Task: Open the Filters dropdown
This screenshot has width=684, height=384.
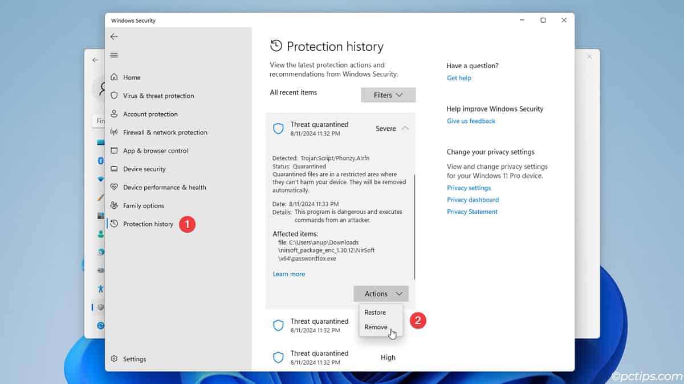Action: [388, 94]
